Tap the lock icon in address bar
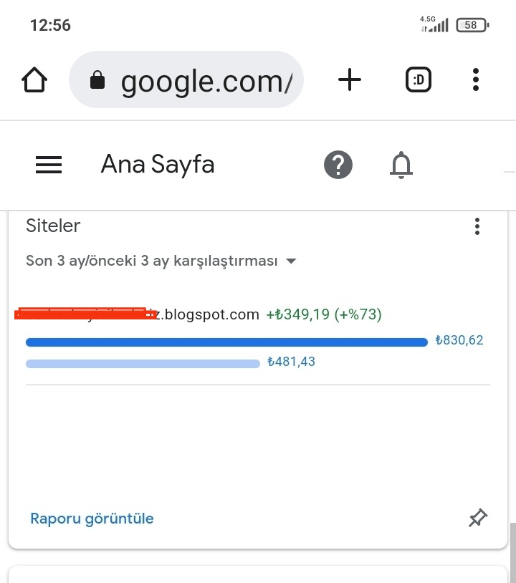This screenshot has height=583, width=516. point(97,79)
